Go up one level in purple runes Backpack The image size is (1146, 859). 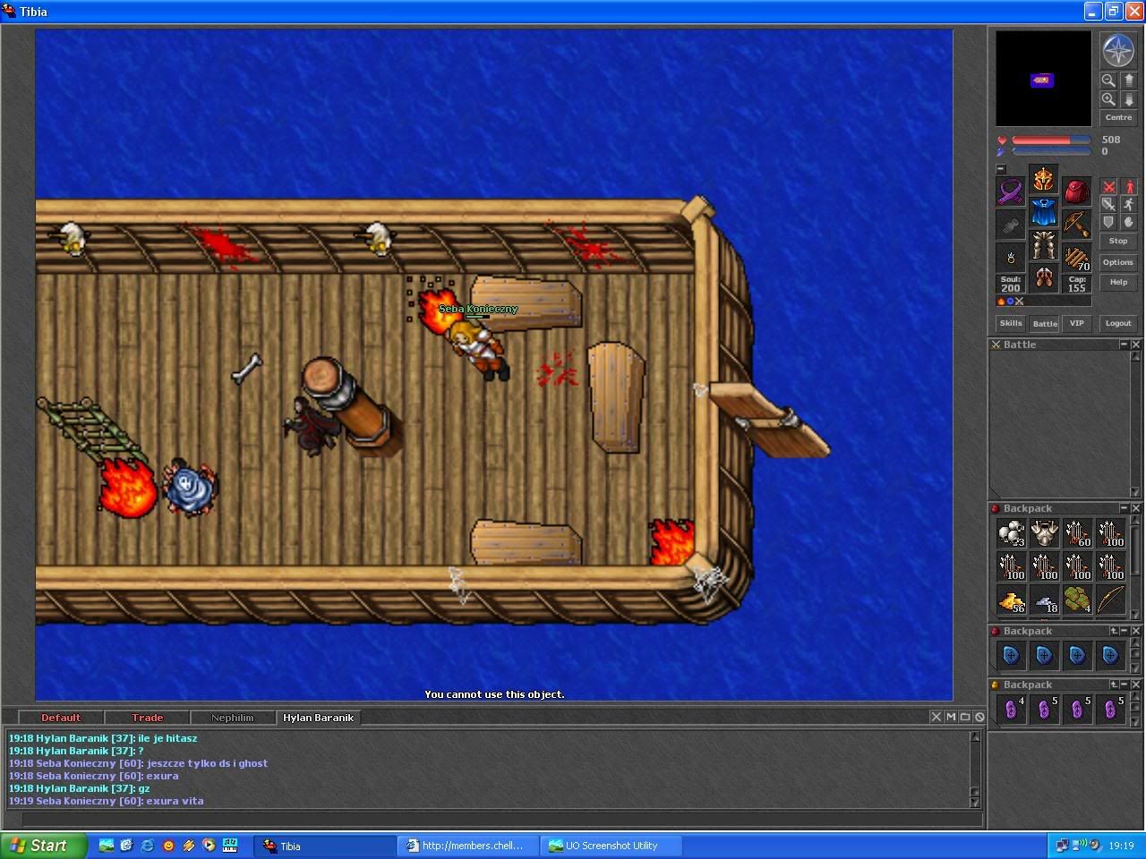pyautogui.click(x=1114, y=685)
